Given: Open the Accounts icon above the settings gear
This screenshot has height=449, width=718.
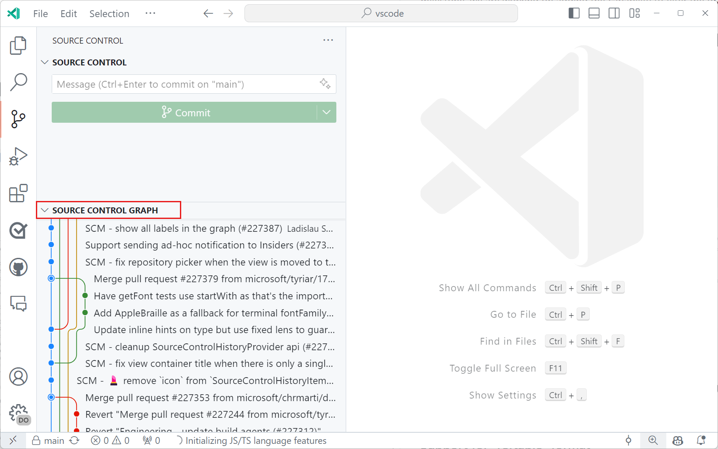Looking at the screenshot, I should pyautogui.click(x=18, y=377).
